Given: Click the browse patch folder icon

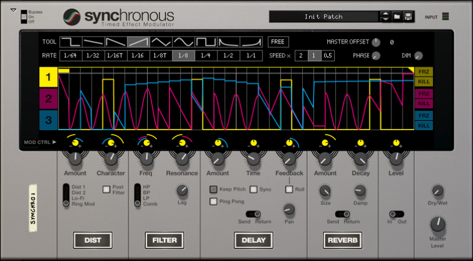Looking at the screenshot, I should point(397,16).
